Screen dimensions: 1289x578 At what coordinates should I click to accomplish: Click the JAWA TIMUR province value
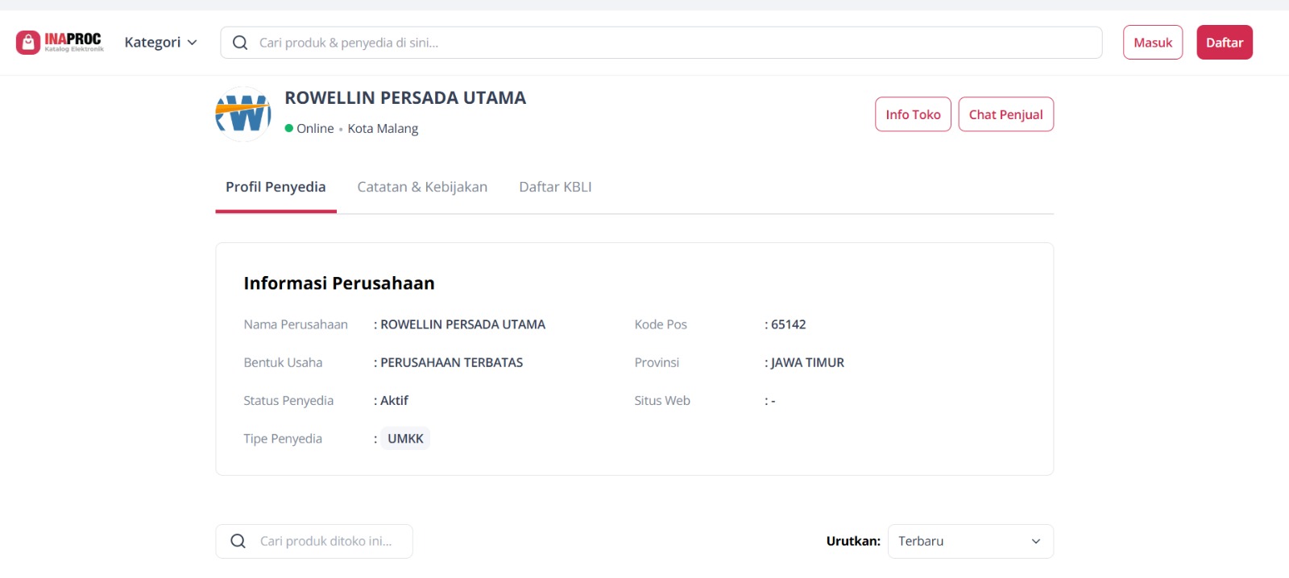tap(807, 362)
